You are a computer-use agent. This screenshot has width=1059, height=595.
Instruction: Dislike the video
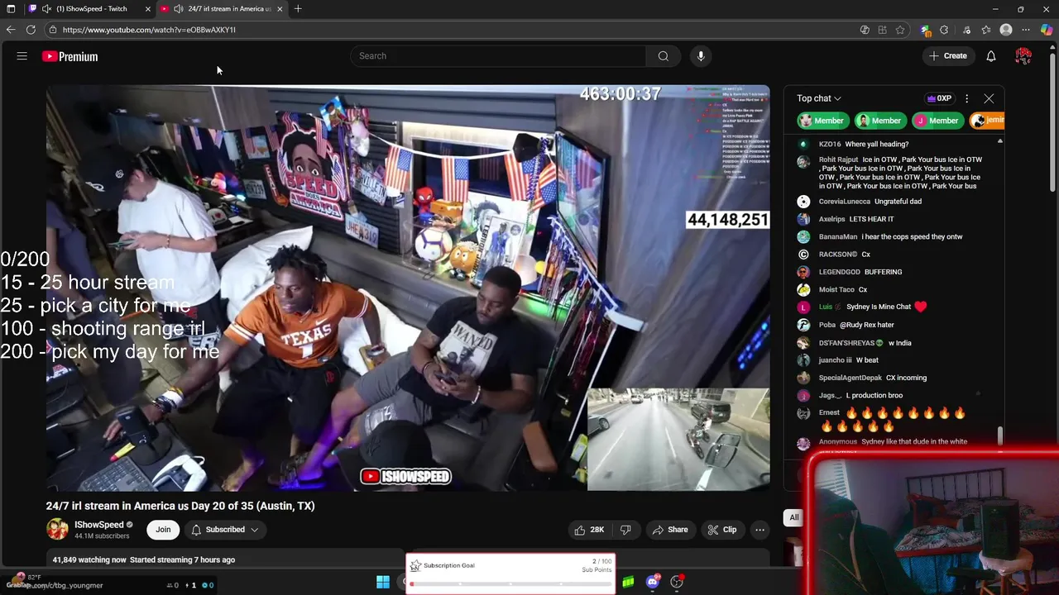(625, 530)
